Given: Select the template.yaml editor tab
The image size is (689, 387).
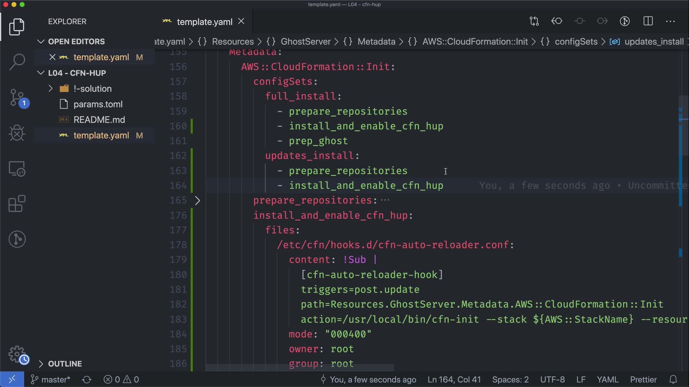Looking at the screenshot, I should pyautogui.click(x=204, y=22).
